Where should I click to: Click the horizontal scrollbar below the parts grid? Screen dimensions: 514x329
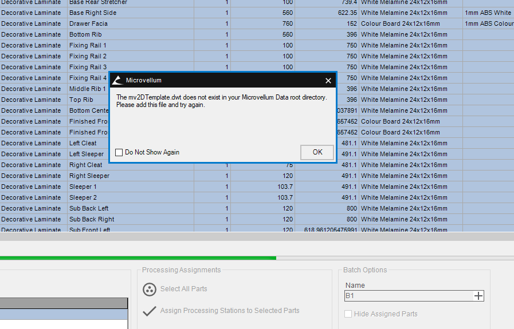coord(257,236)
